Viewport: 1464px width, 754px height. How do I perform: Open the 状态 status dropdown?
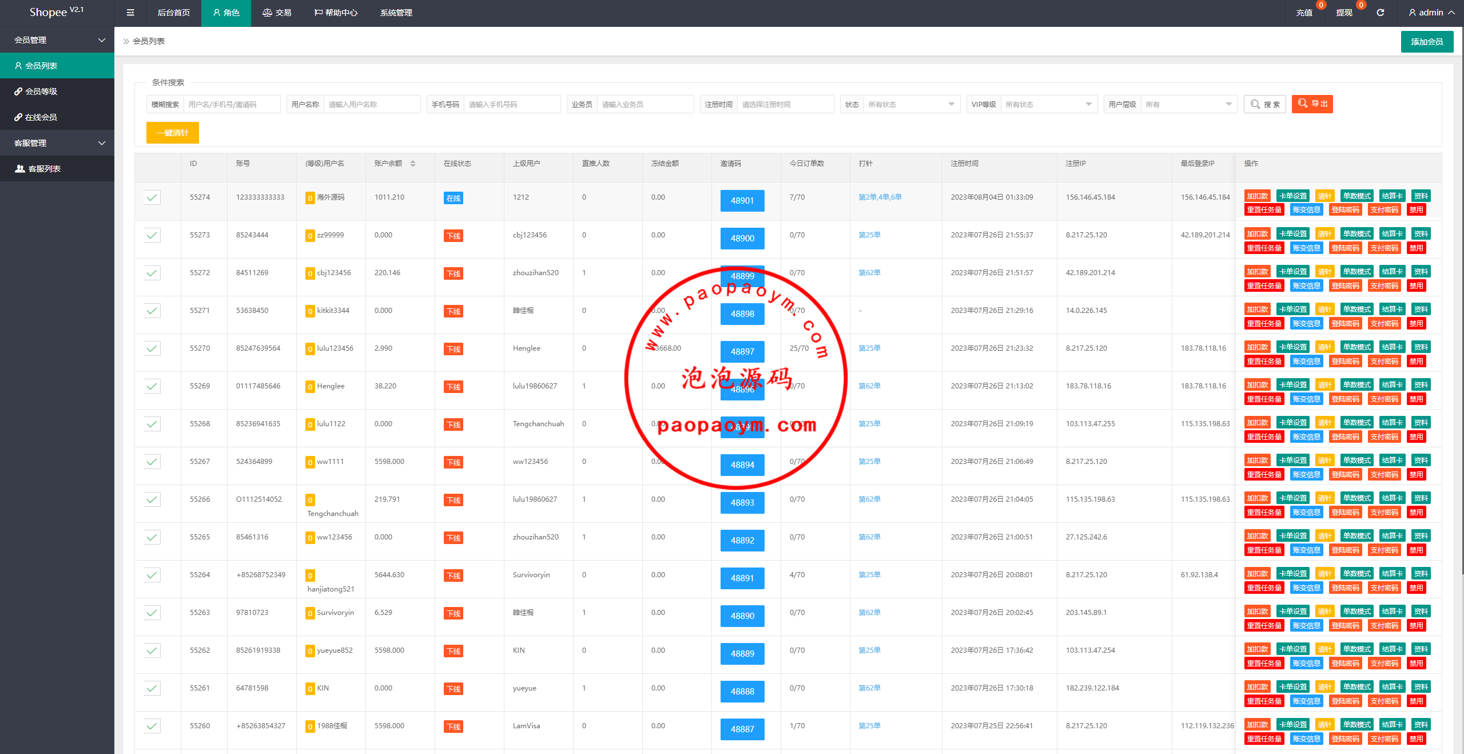[911, 104]
